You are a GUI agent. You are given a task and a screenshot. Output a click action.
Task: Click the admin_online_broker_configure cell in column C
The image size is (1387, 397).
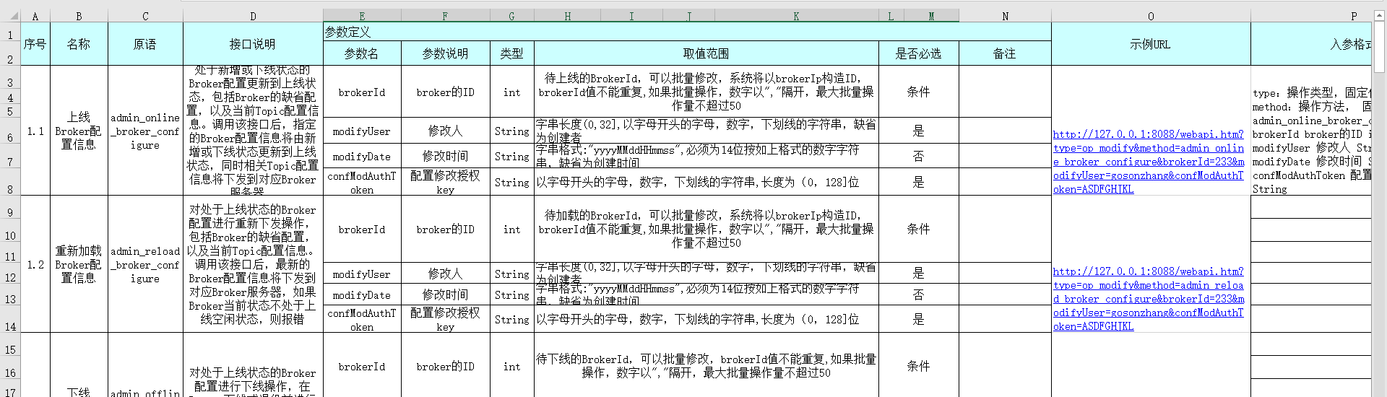(145, 131)
